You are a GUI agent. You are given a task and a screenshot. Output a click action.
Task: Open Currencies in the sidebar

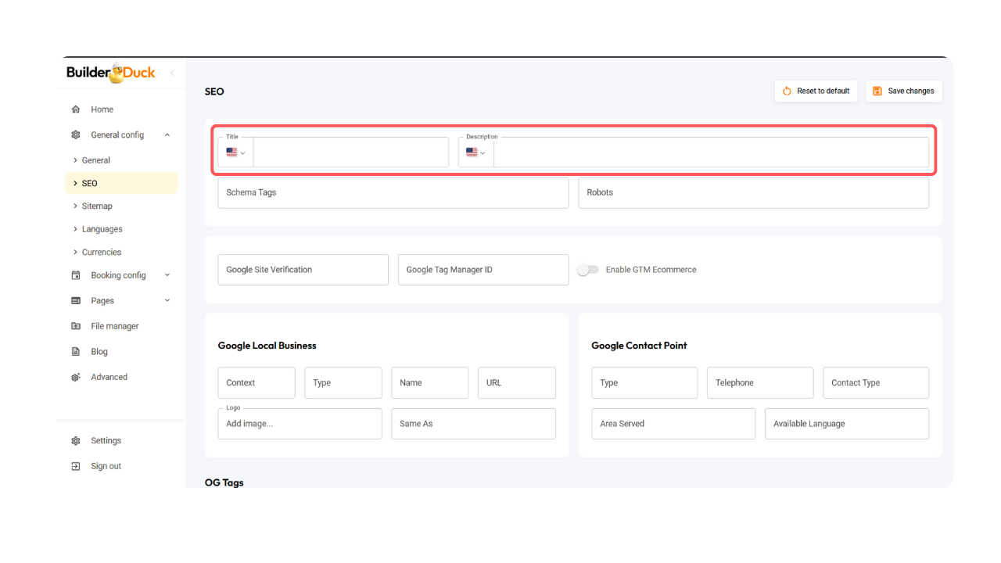pos(102,253)
